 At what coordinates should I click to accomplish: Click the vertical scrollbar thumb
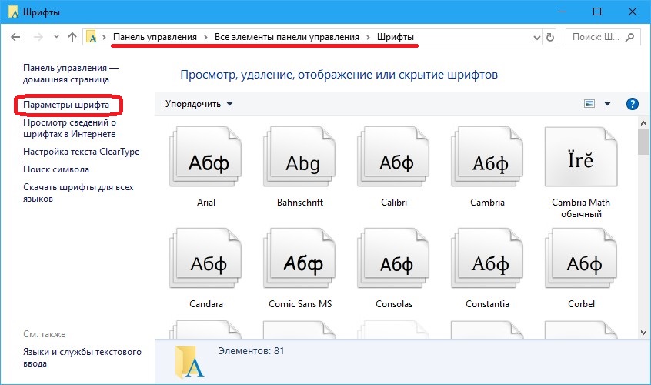pyautogui.click(x=643, y=142)
